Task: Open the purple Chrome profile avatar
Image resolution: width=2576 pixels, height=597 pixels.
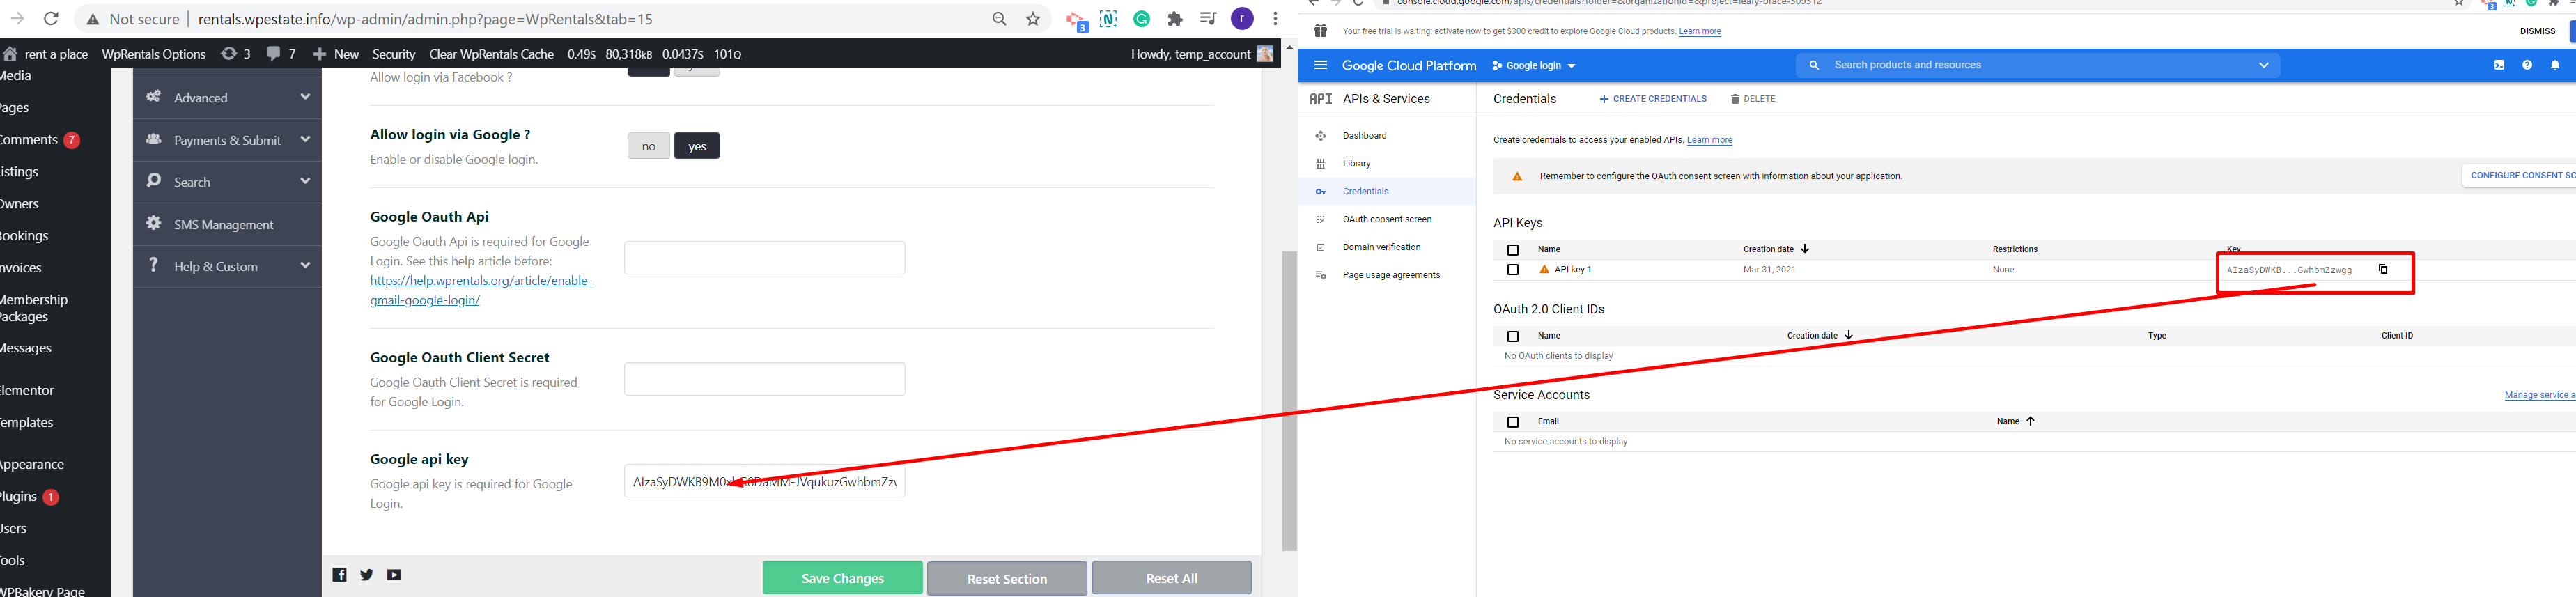Action: tap(1242, 19)
